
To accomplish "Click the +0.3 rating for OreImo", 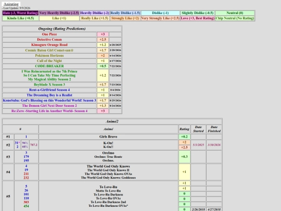I will coord(184,157).
